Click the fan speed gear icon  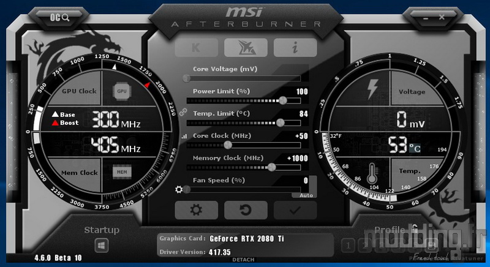[x=179, y=189]
